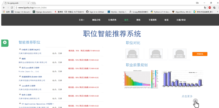Open the Sign in to GitHub bookmark
This screenshot has width=219, height=108.
[96, 12]
